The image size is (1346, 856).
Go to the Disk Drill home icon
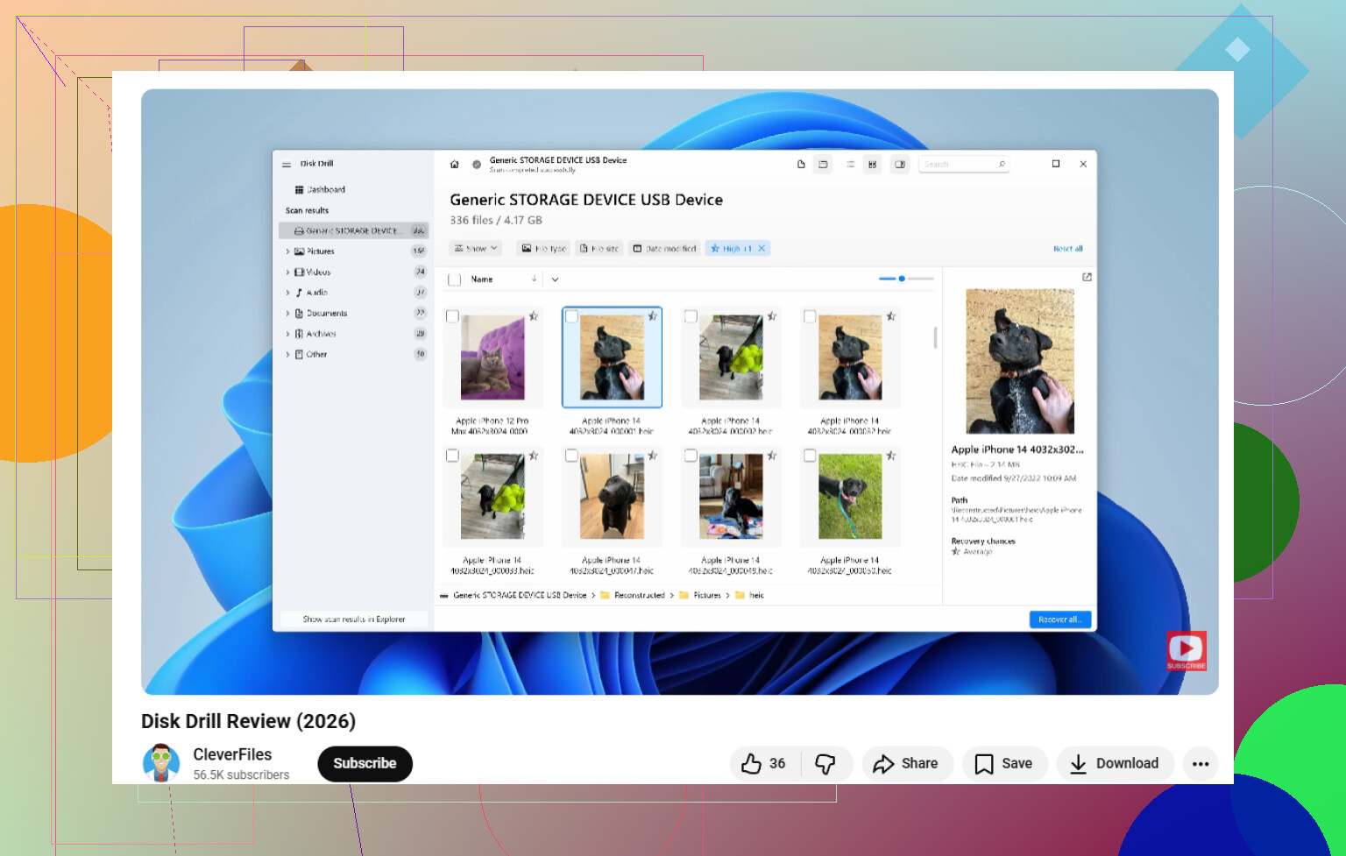point(454,164)
